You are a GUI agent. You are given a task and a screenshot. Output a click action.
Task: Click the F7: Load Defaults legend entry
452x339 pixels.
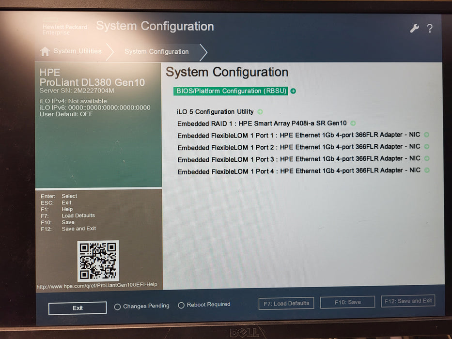(68, 216)
